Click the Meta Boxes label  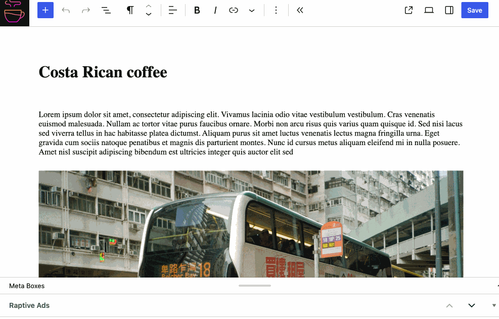[27, 286]
